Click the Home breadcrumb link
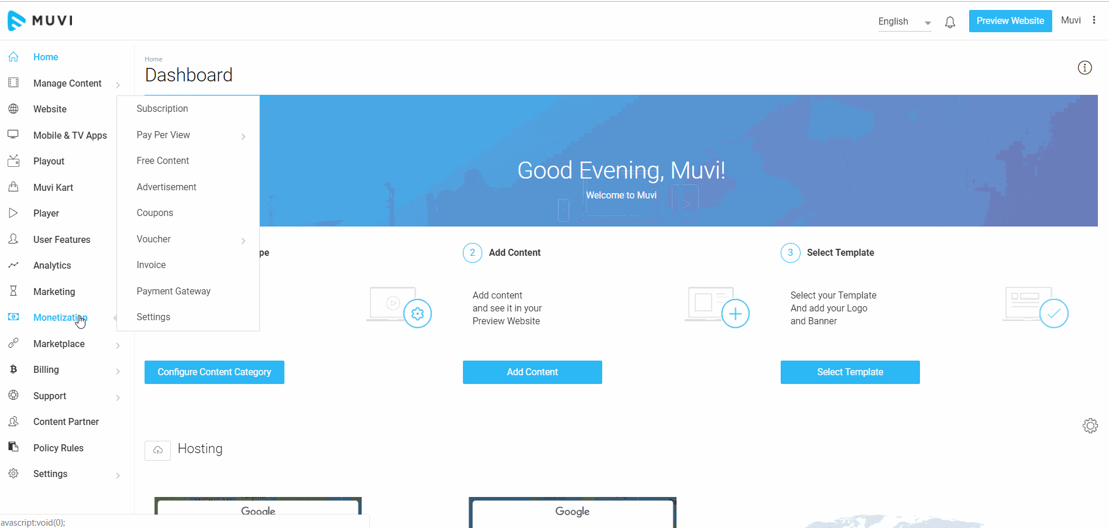1109x528 pixels. click(x=153, y=59)
